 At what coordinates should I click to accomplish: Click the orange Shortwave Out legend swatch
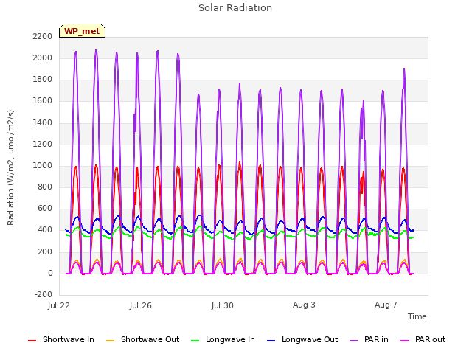[x=110, y=341]
